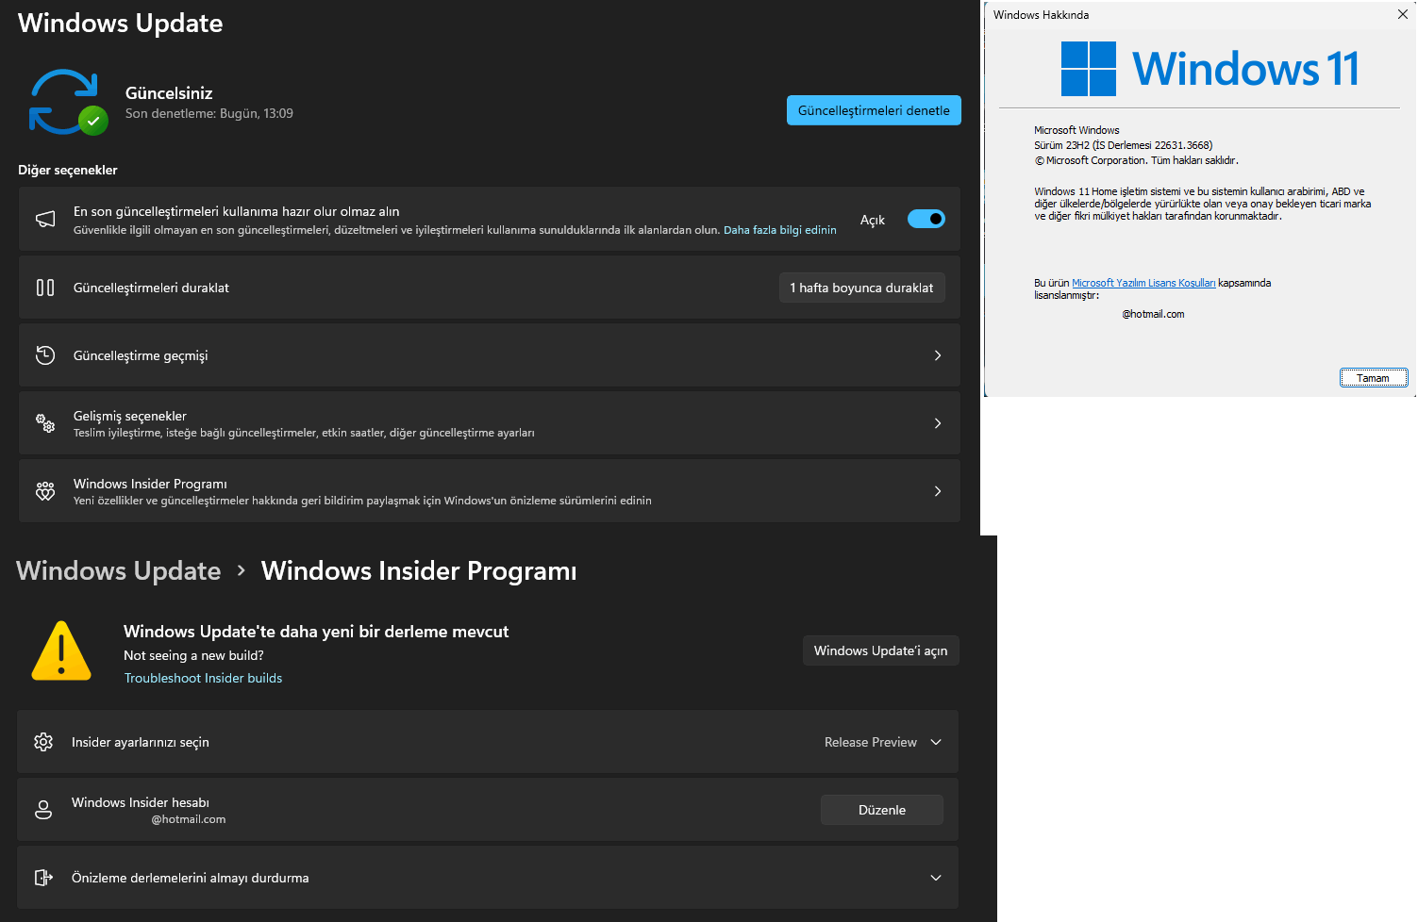Expand Önizleme derlemelerini almayı durdurma section
Screen dimensions: 1418x922
936,878
